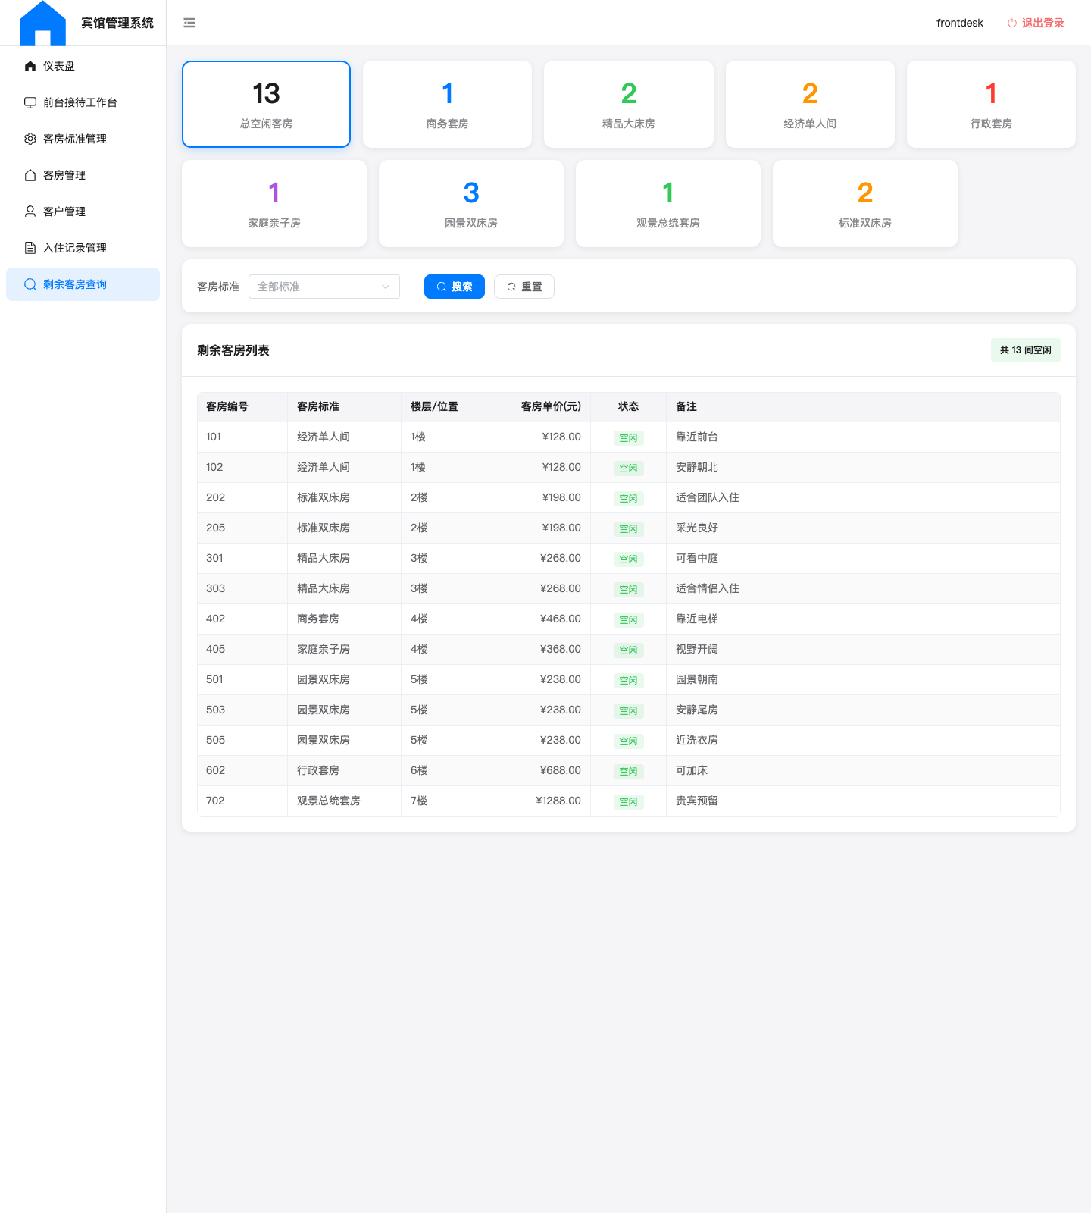Select the 园景双床房 stat card

click(471, 203)
